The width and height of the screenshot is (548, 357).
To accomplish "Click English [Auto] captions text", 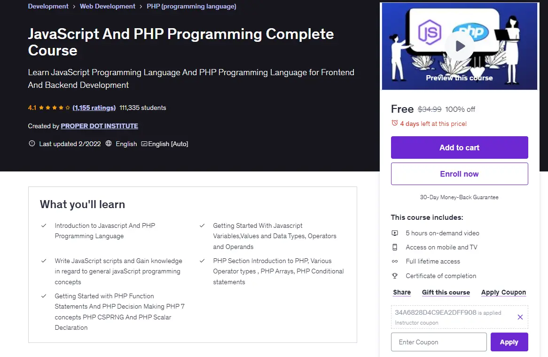I will pos(168,144).
